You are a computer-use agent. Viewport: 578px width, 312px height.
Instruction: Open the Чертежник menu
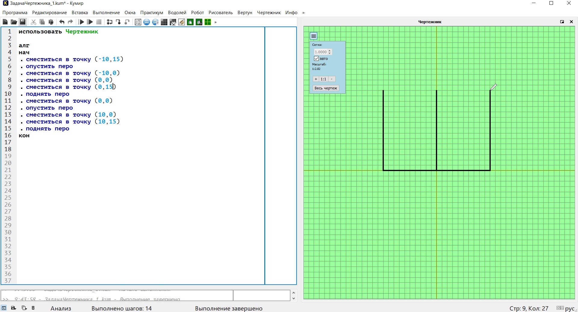[x=269, y=13]
